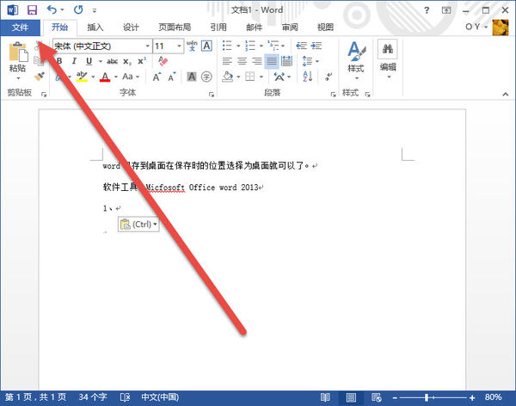Open the 编辑 editing menu
Image resolution: width=516 pixels, height=406 pixels.
(388, 59)
